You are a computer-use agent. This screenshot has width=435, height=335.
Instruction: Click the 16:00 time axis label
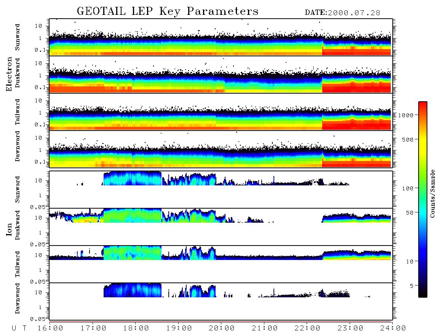[51, 329]
